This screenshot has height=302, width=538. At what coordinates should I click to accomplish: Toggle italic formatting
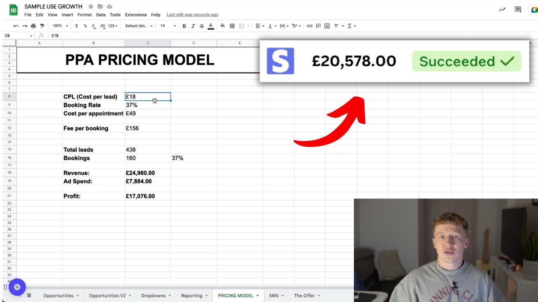coord(193,26)
